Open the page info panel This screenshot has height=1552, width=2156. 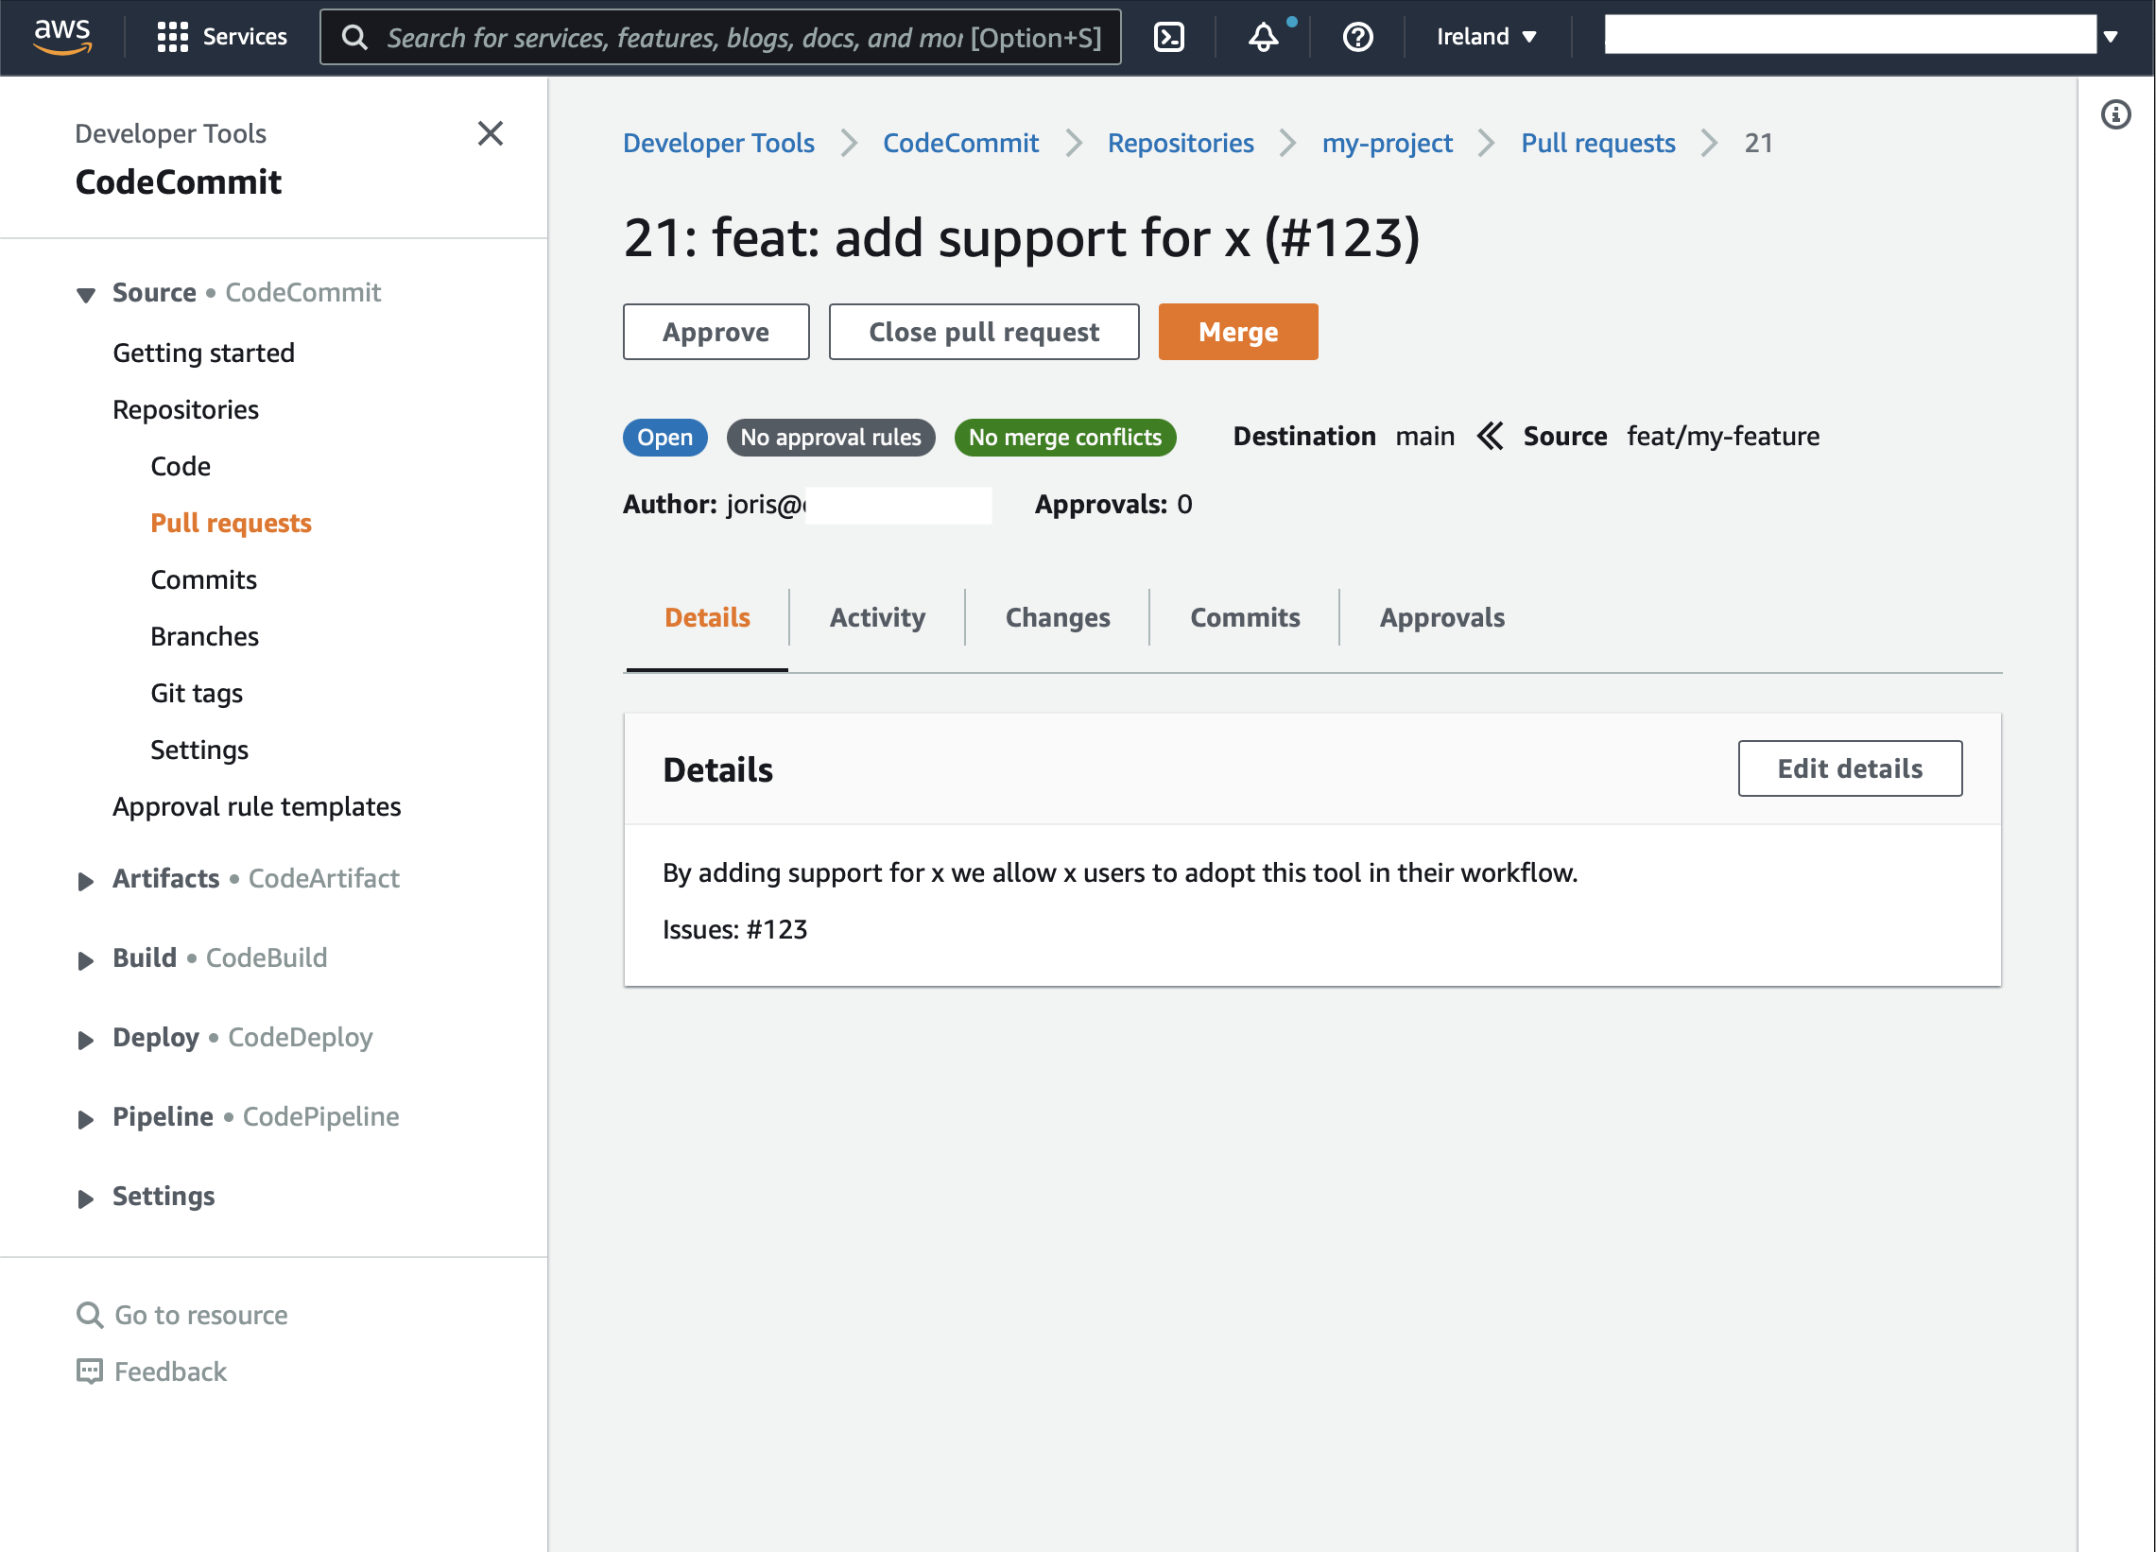2117,114
